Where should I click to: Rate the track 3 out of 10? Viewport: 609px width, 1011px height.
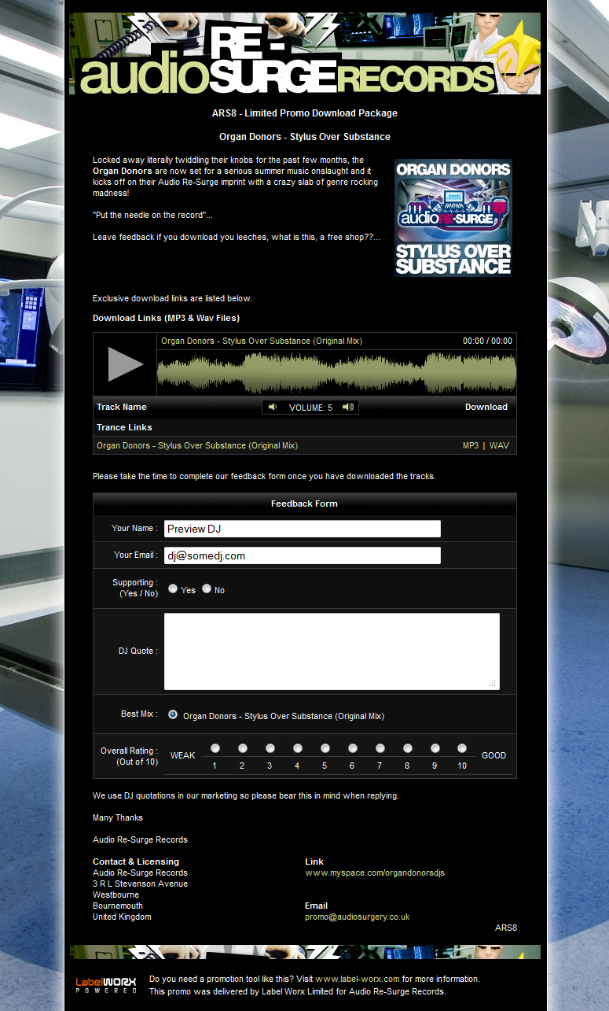pyautogui.click(x=270, y=748)
